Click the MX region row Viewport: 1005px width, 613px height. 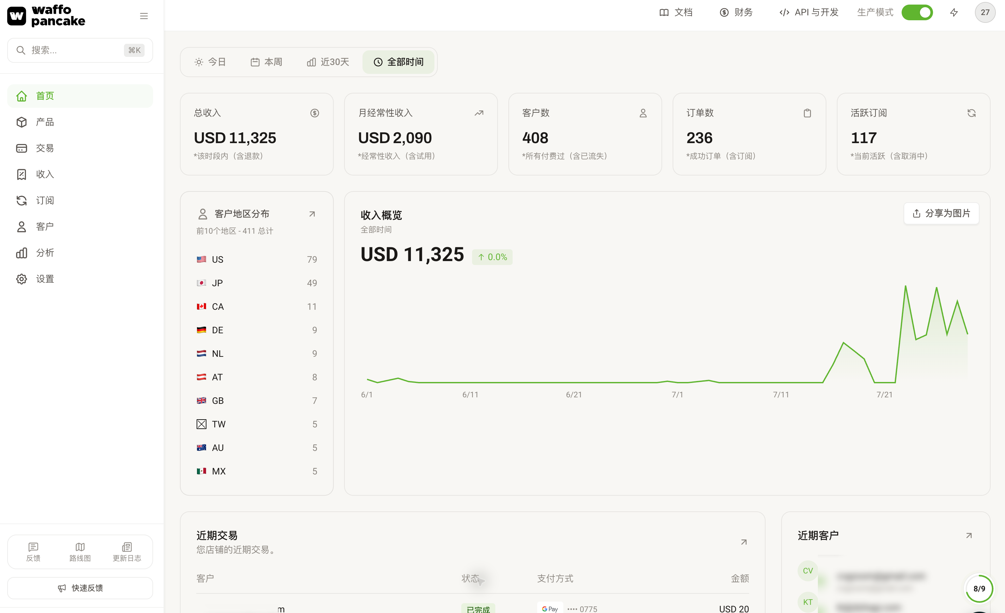[x=256, y=471]
